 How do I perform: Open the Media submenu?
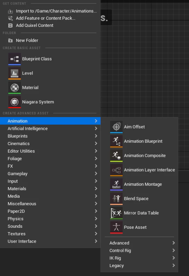point(50,196)
